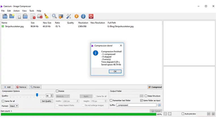Tick the Resize checkbox
The width and height of the screenshot is (216, 120).
(x=57, y=91)
